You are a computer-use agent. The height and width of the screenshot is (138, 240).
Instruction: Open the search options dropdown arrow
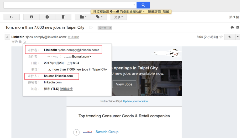click(x=134, y=5)
